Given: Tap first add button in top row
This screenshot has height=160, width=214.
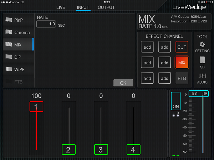Looking at the screenshot, I should 147,47.
